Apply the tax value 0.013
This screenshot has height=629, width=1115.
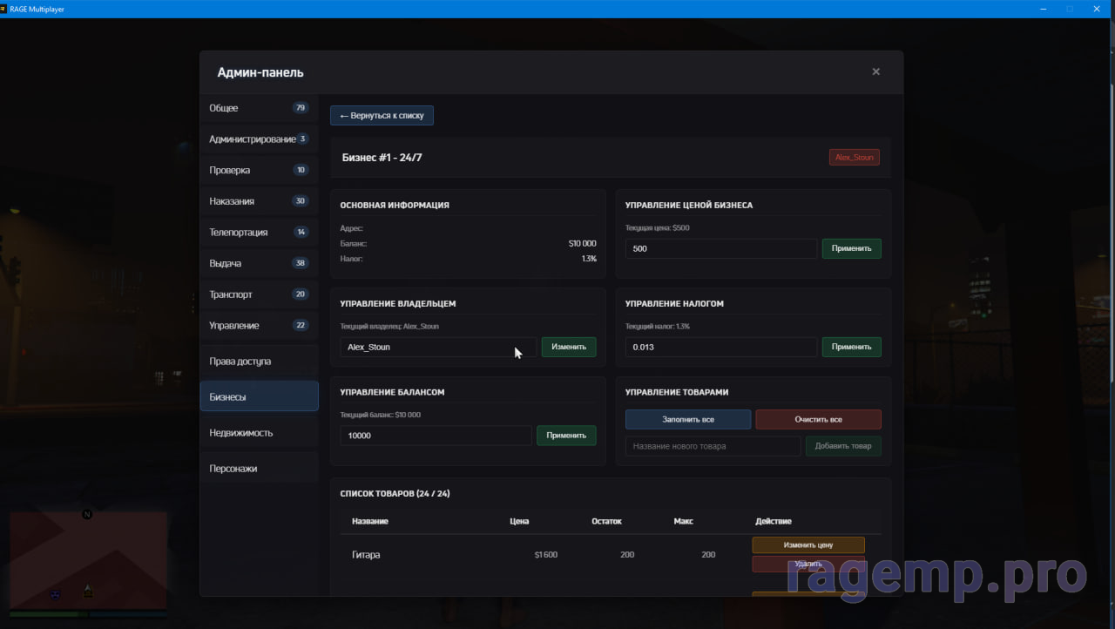coord(851,347)
